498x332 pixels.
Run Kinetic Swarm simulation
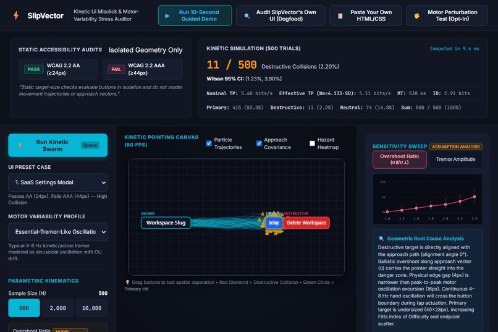pos(58,145)
